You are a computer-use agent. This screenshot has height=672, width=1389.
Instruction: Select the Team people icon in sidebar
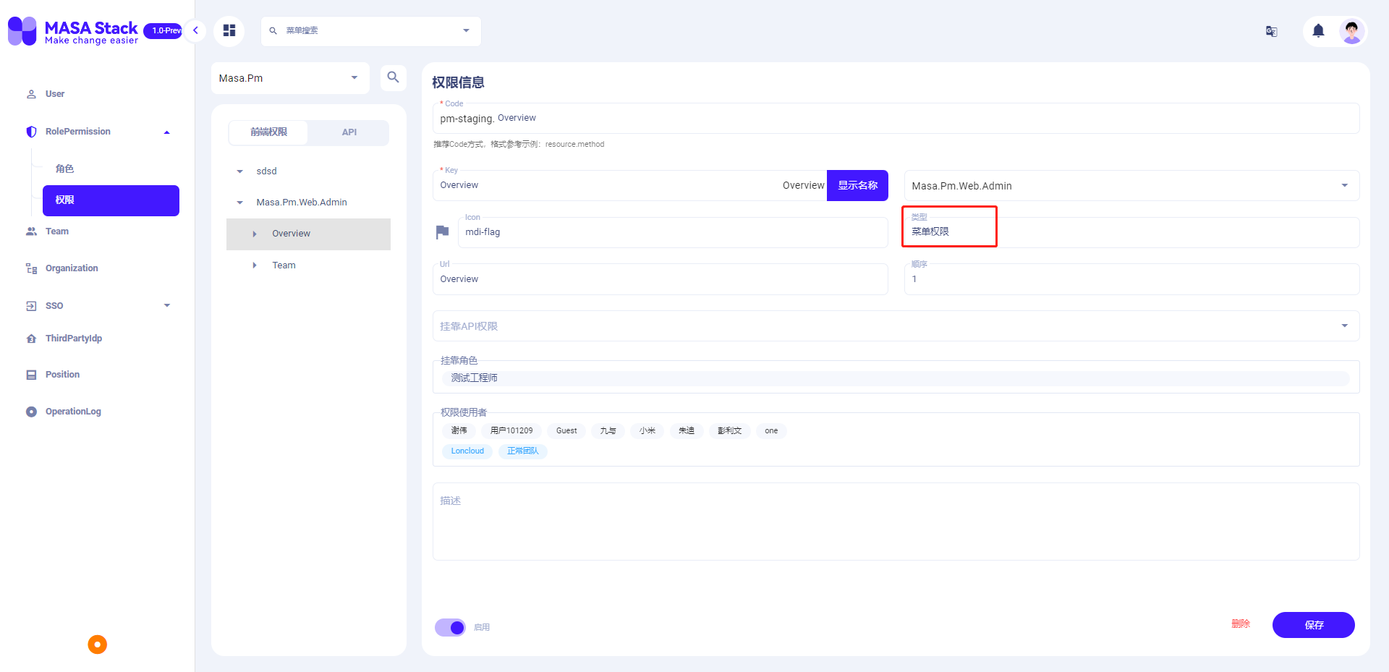(x=30, y=231)
